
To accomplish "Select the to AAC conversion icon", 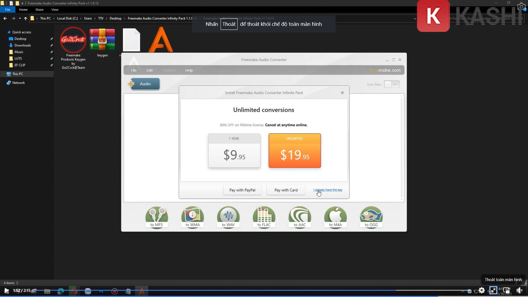I will pyautogui.click(x=299, y=217).
